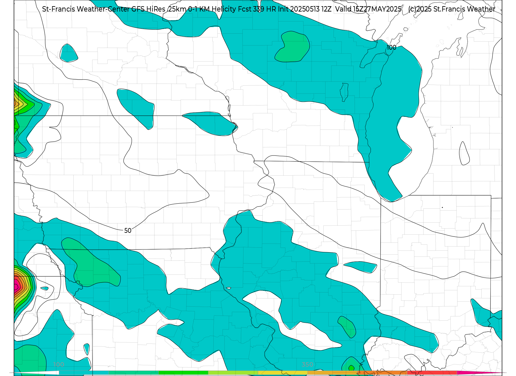Select the yellow colorbar segment

[x=283, y=373]
